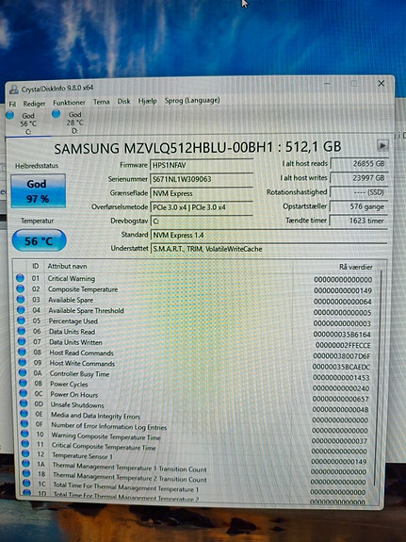Click the status dot beside Unsafe Shutdowns
Screen dimensions: 406x542
pyautogui.click(x=24, y=403)
